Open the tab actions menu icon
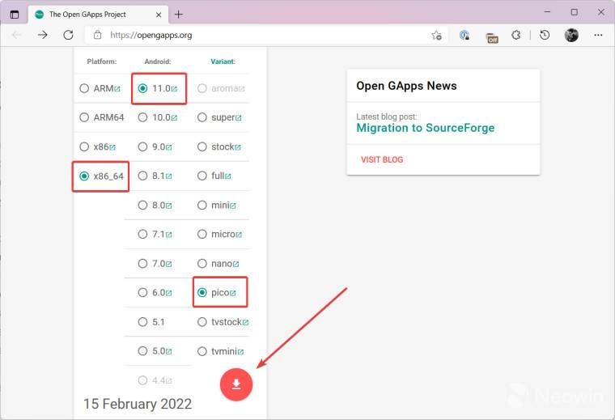615x420 pixels. [15, 15]
